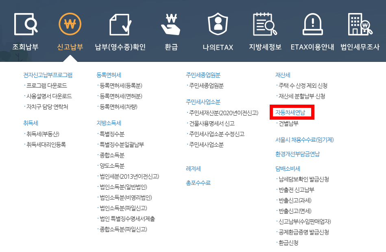
Task: Select 법인소득분(비영리법인) link
Action: pyautogui.click(x=126, y=197)
